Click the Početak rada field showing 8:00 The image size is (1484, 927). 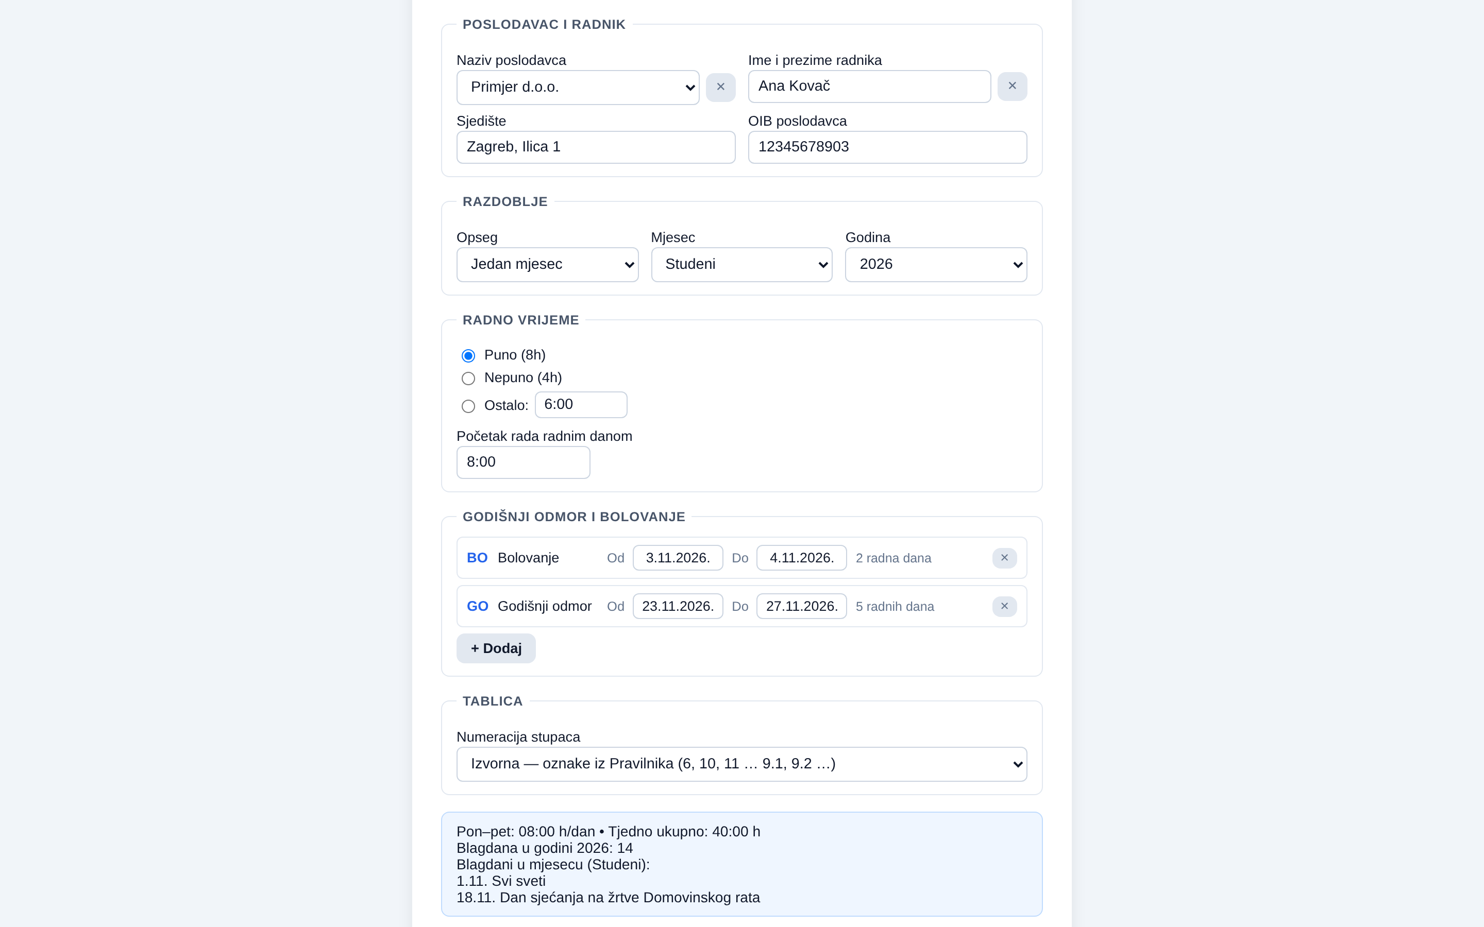[523, 462]
